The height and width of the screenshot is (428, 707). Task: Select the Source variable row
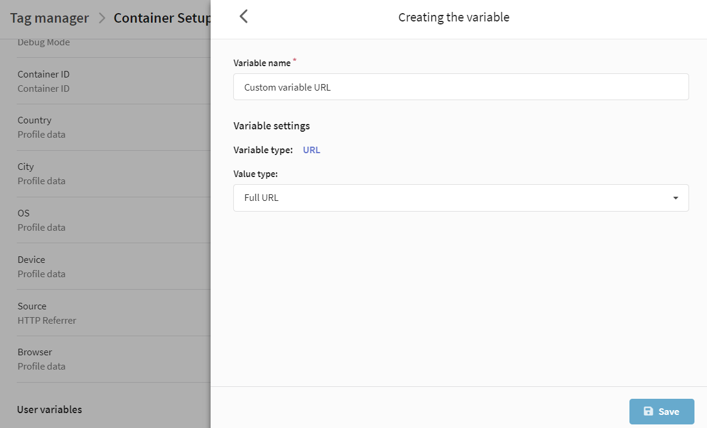point(113,313)
